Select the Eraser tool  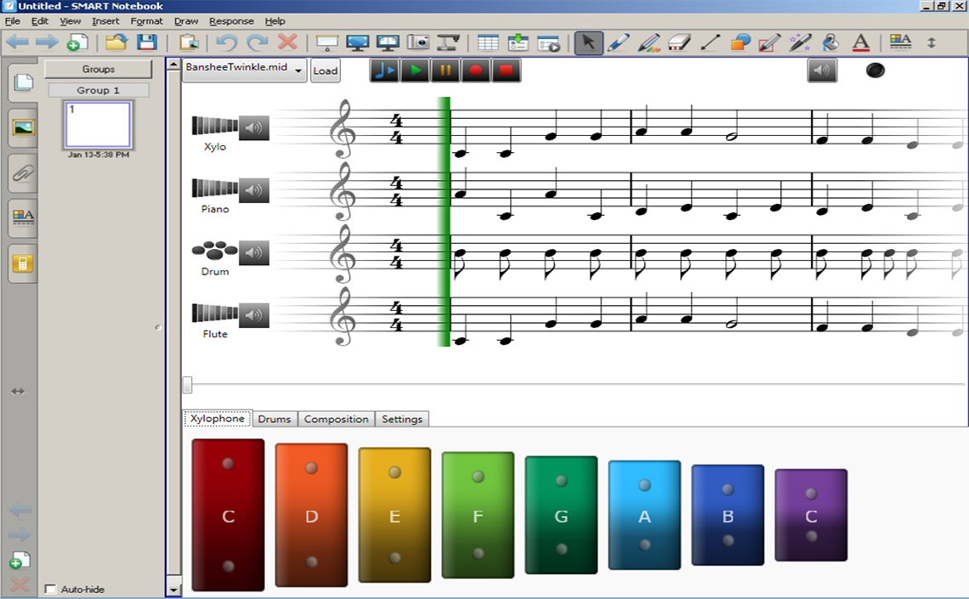679,42
